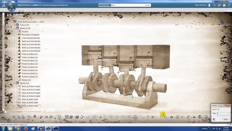Collapse the 3DCS_Mechanical_Engine product node
This screenshot has height=131, width=232.
12,22
